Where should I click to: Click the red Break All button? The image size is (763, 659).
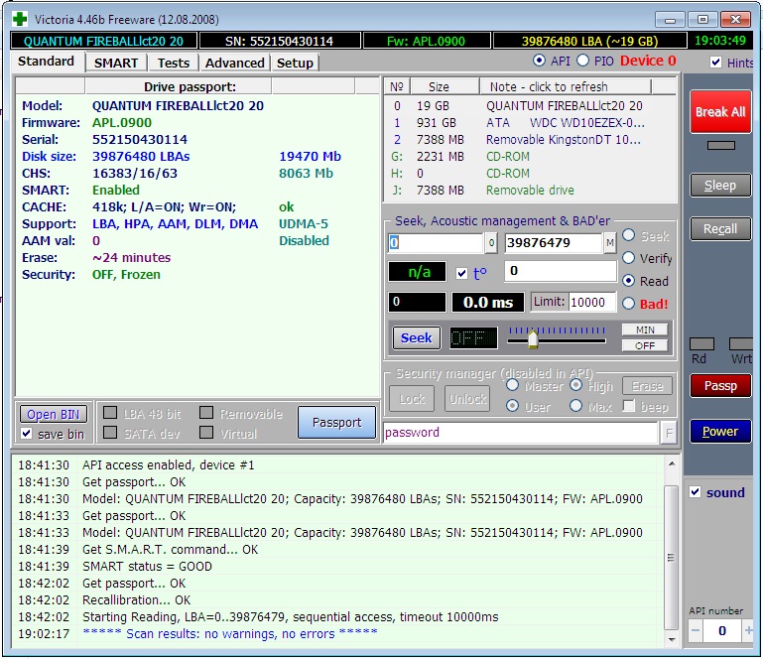point(720,111)
